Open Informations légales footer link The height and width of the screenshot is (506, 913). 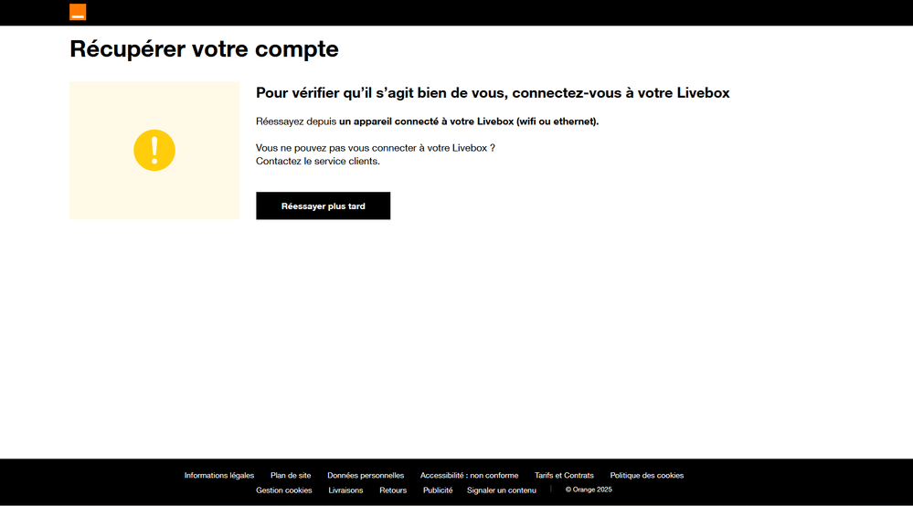[219, 475]
